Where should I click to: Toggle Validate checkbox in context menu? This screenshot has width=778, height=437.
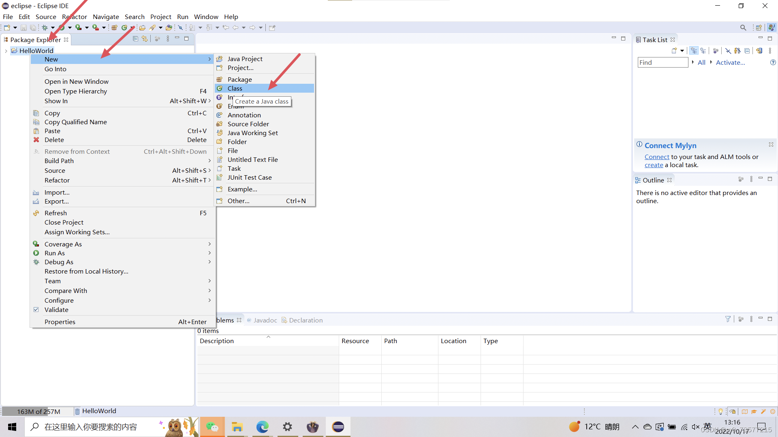36,310
